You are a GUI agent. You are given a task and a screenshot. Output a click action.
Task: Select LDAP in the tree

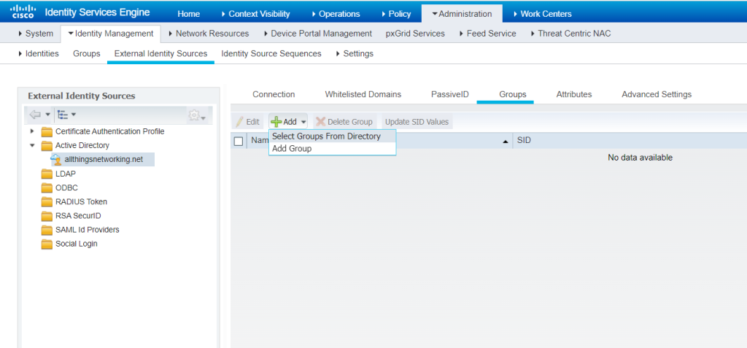(x=65, y=174)
